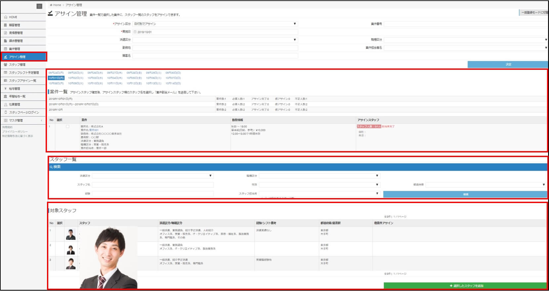
Task: Click the 実施日 date input field
Action: (215, 32)
